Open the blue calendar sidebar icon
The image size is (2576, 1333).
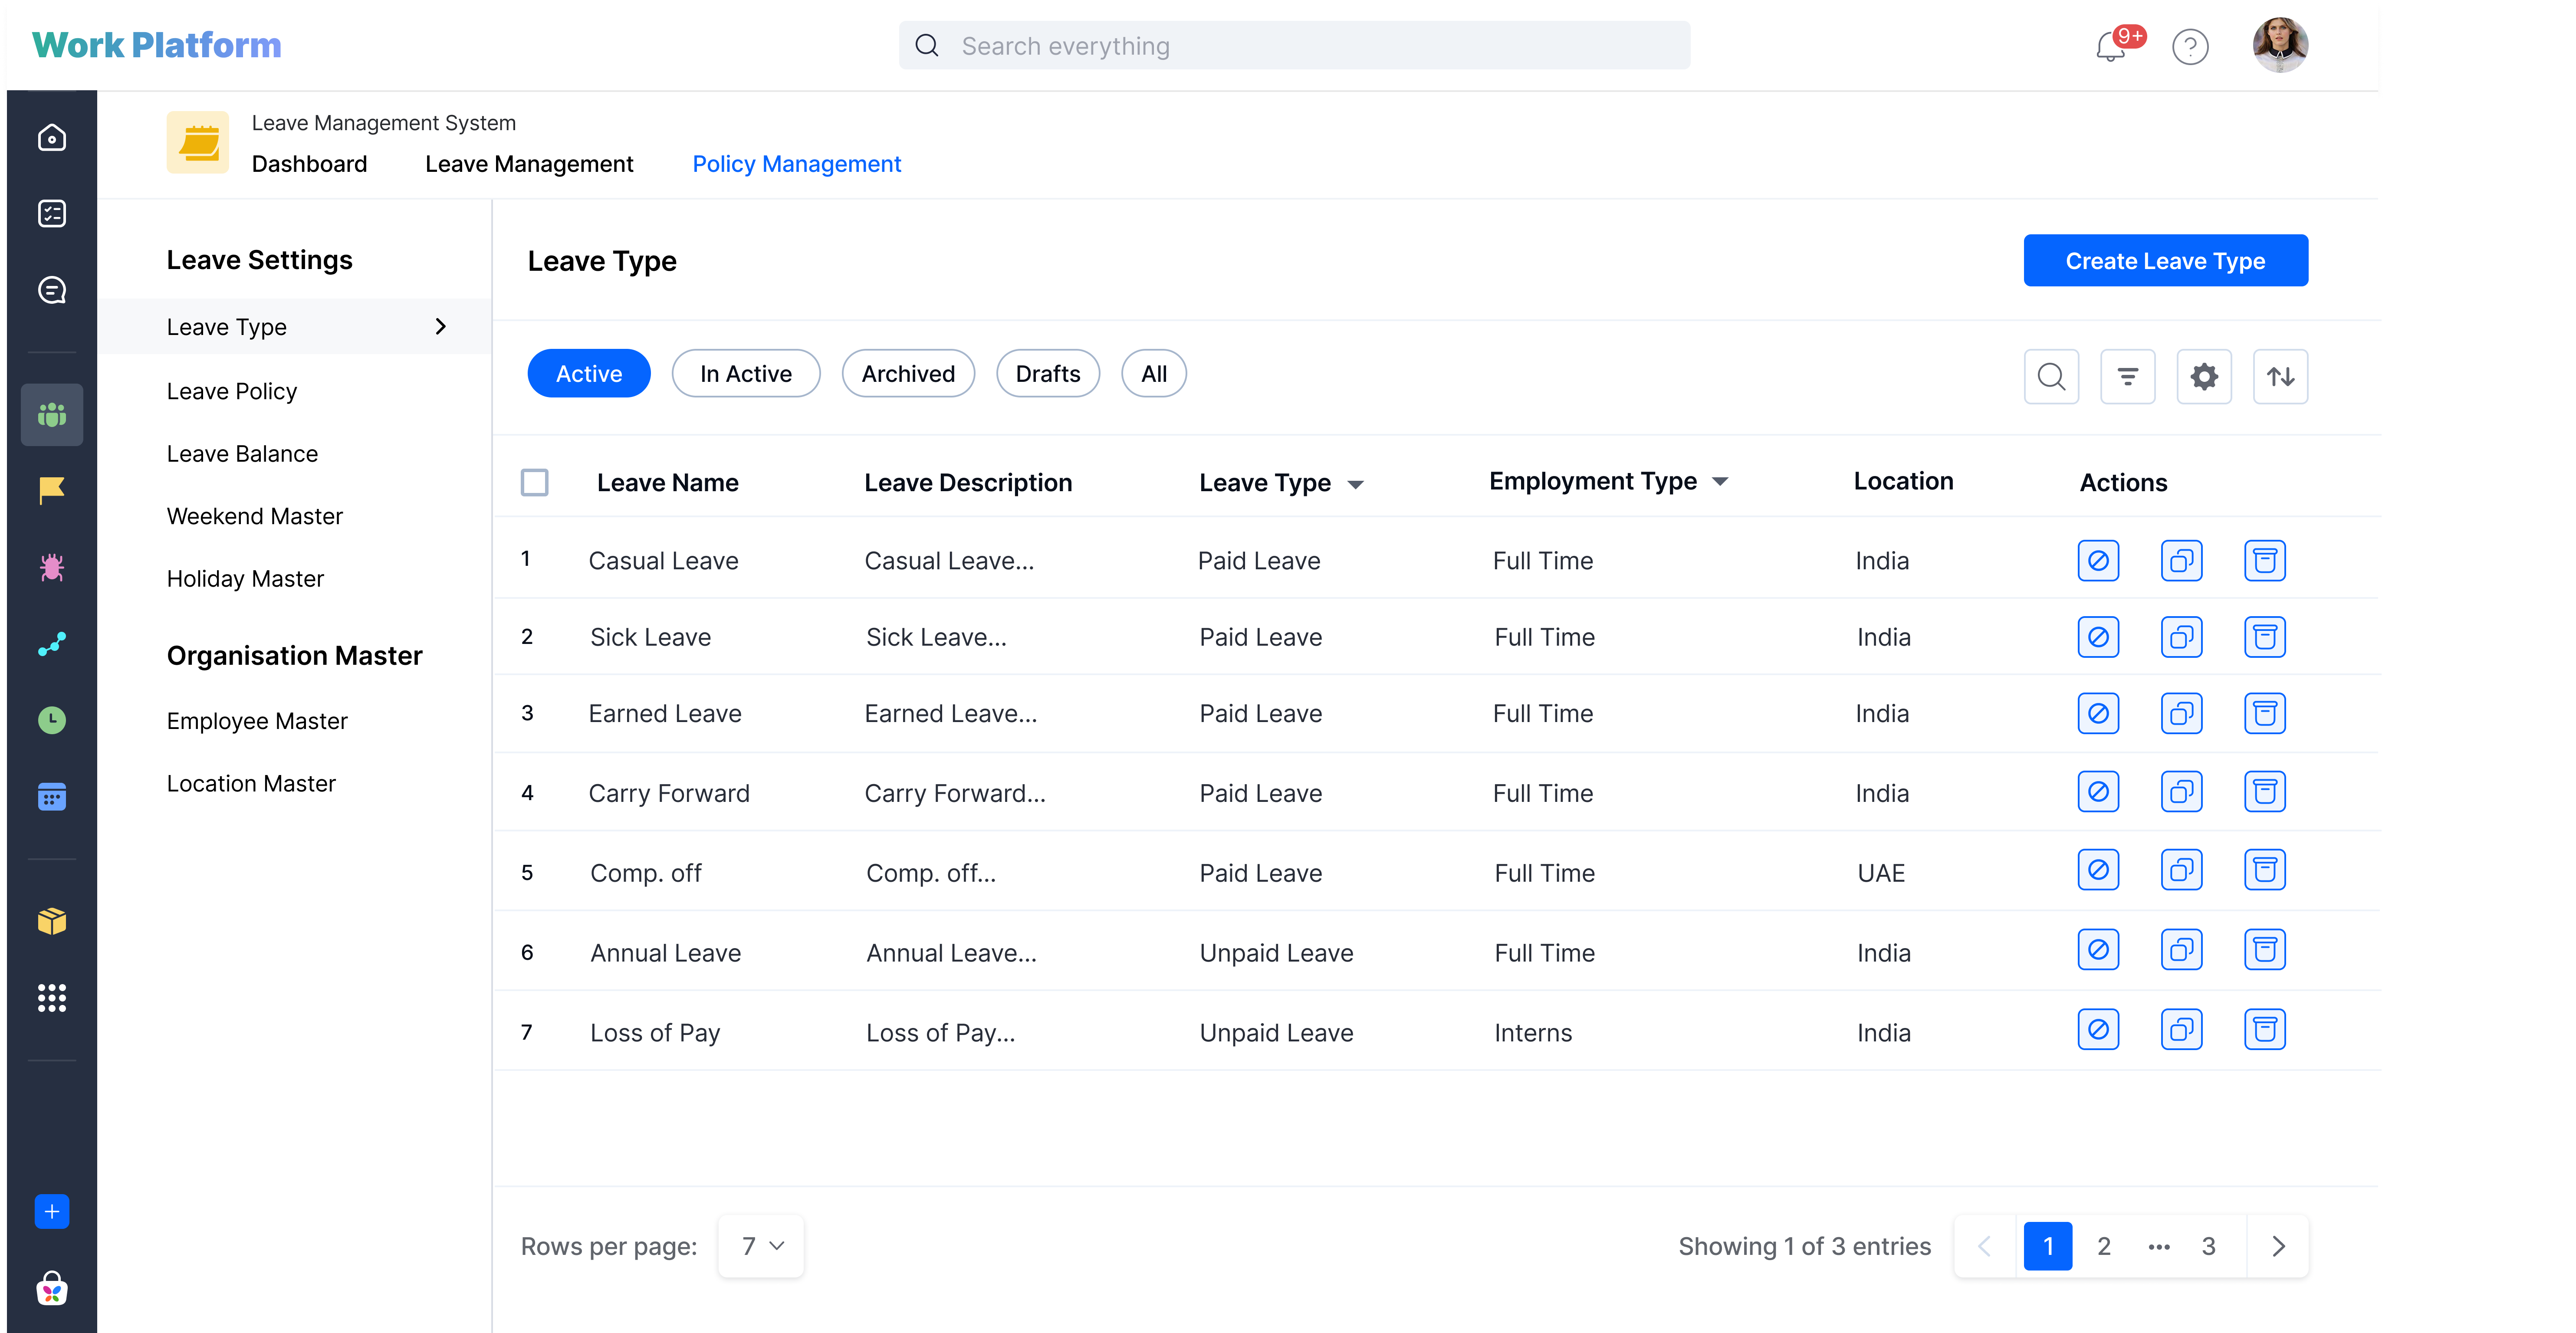point(52,797)
